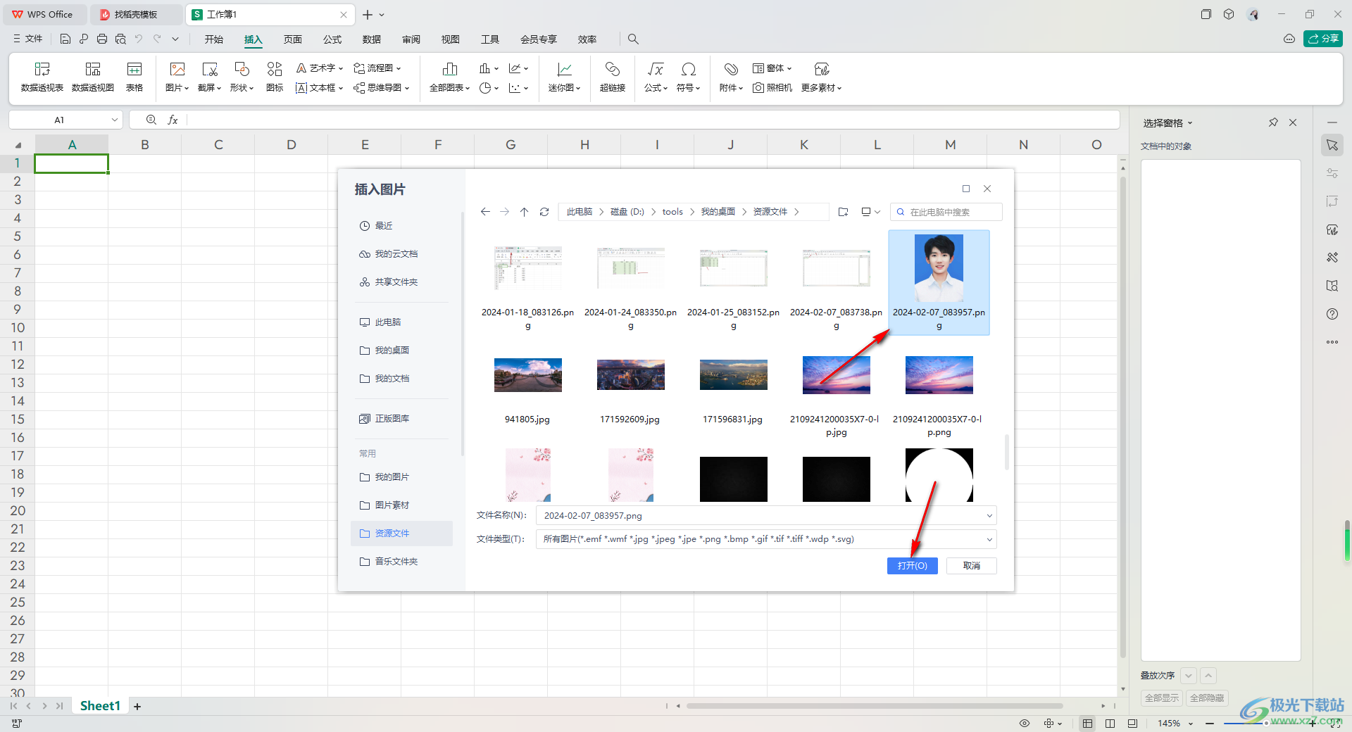
Task: Click the dialog file list scrollbar
Action: click(1007, 452)
